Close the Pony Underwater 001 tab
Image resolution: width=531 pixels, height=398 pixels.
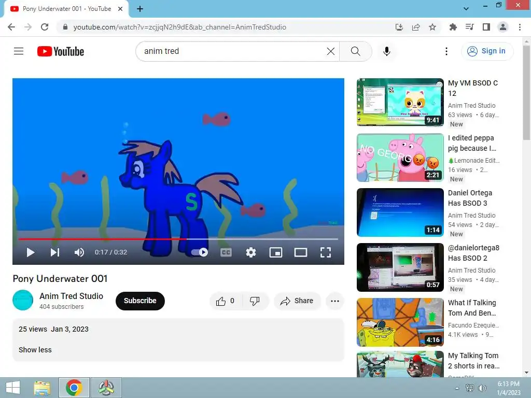point(120,9)
